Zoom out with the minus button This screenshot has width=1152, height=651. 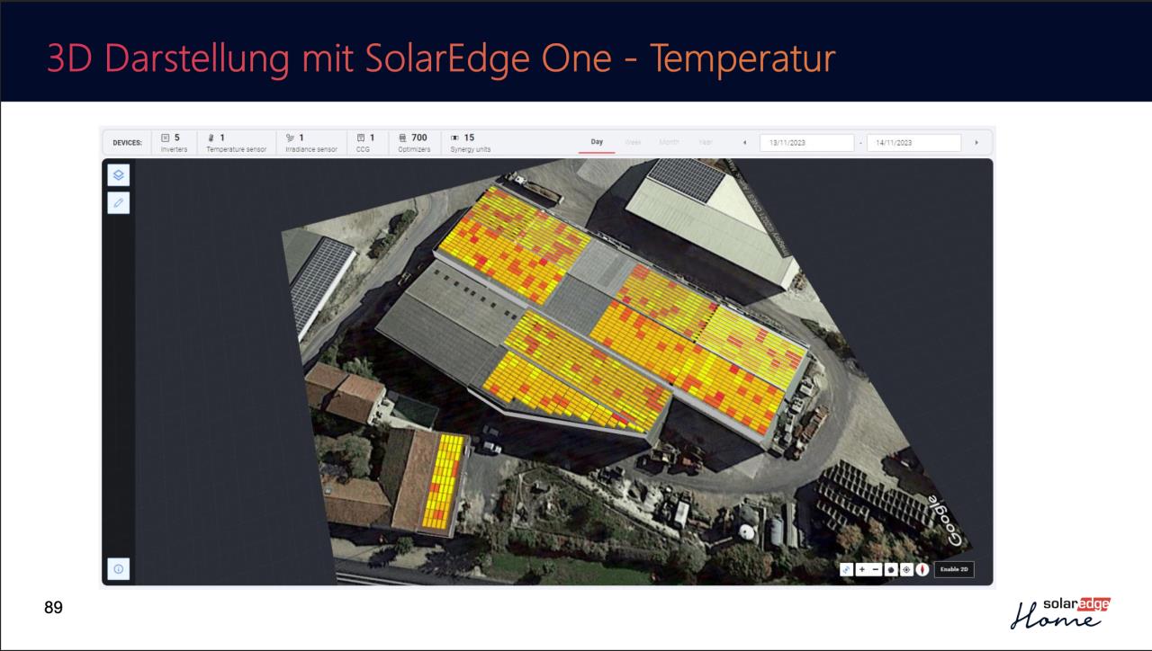[876, 569]
